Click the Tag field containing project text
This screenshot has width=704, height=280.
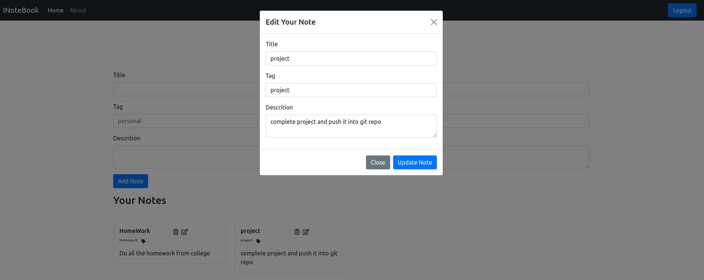351,90
